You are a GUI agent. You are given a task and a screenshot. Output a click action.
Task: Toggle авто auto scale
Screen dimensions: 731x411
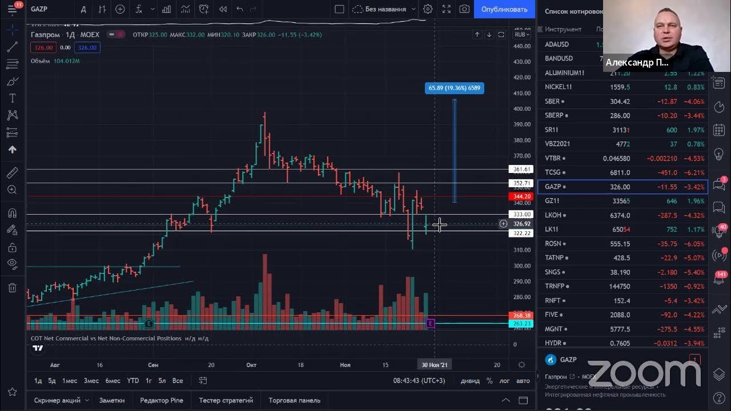point(523,381)
